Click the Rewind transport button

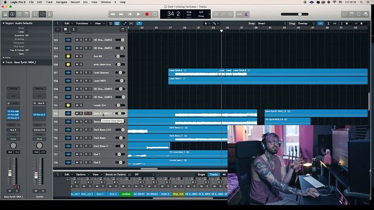pos(112,14)
